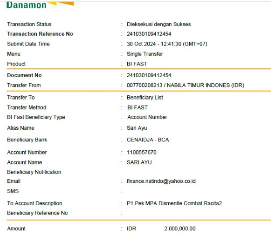The image size is (271, 235).
Task: Select the email finance.natindo@yahoo.co.id
Action: (x=161, y=181)
